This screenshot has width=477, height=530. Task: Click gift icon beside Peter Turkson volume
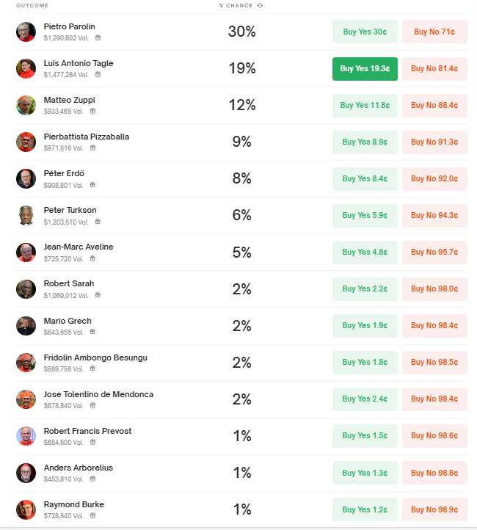pos(98,222)
